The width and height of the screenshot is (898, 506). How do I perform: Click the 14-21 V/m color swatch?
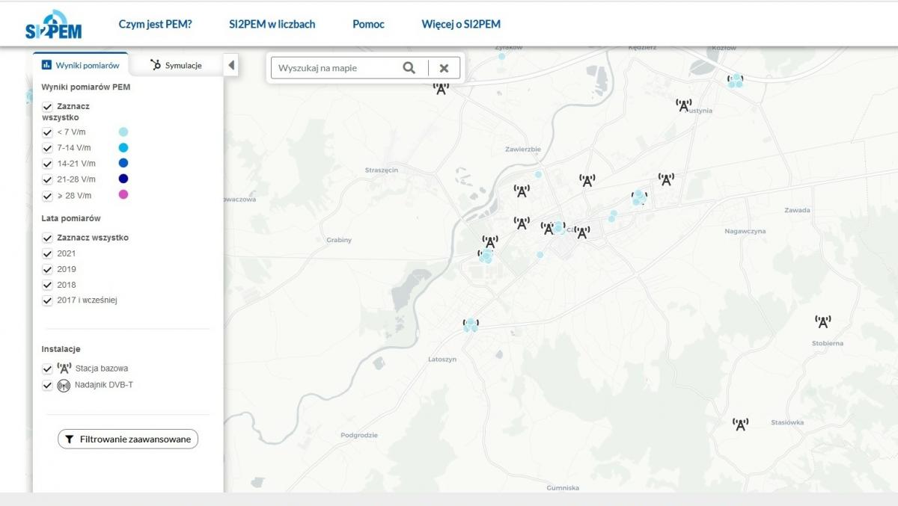tap(123, 163)
